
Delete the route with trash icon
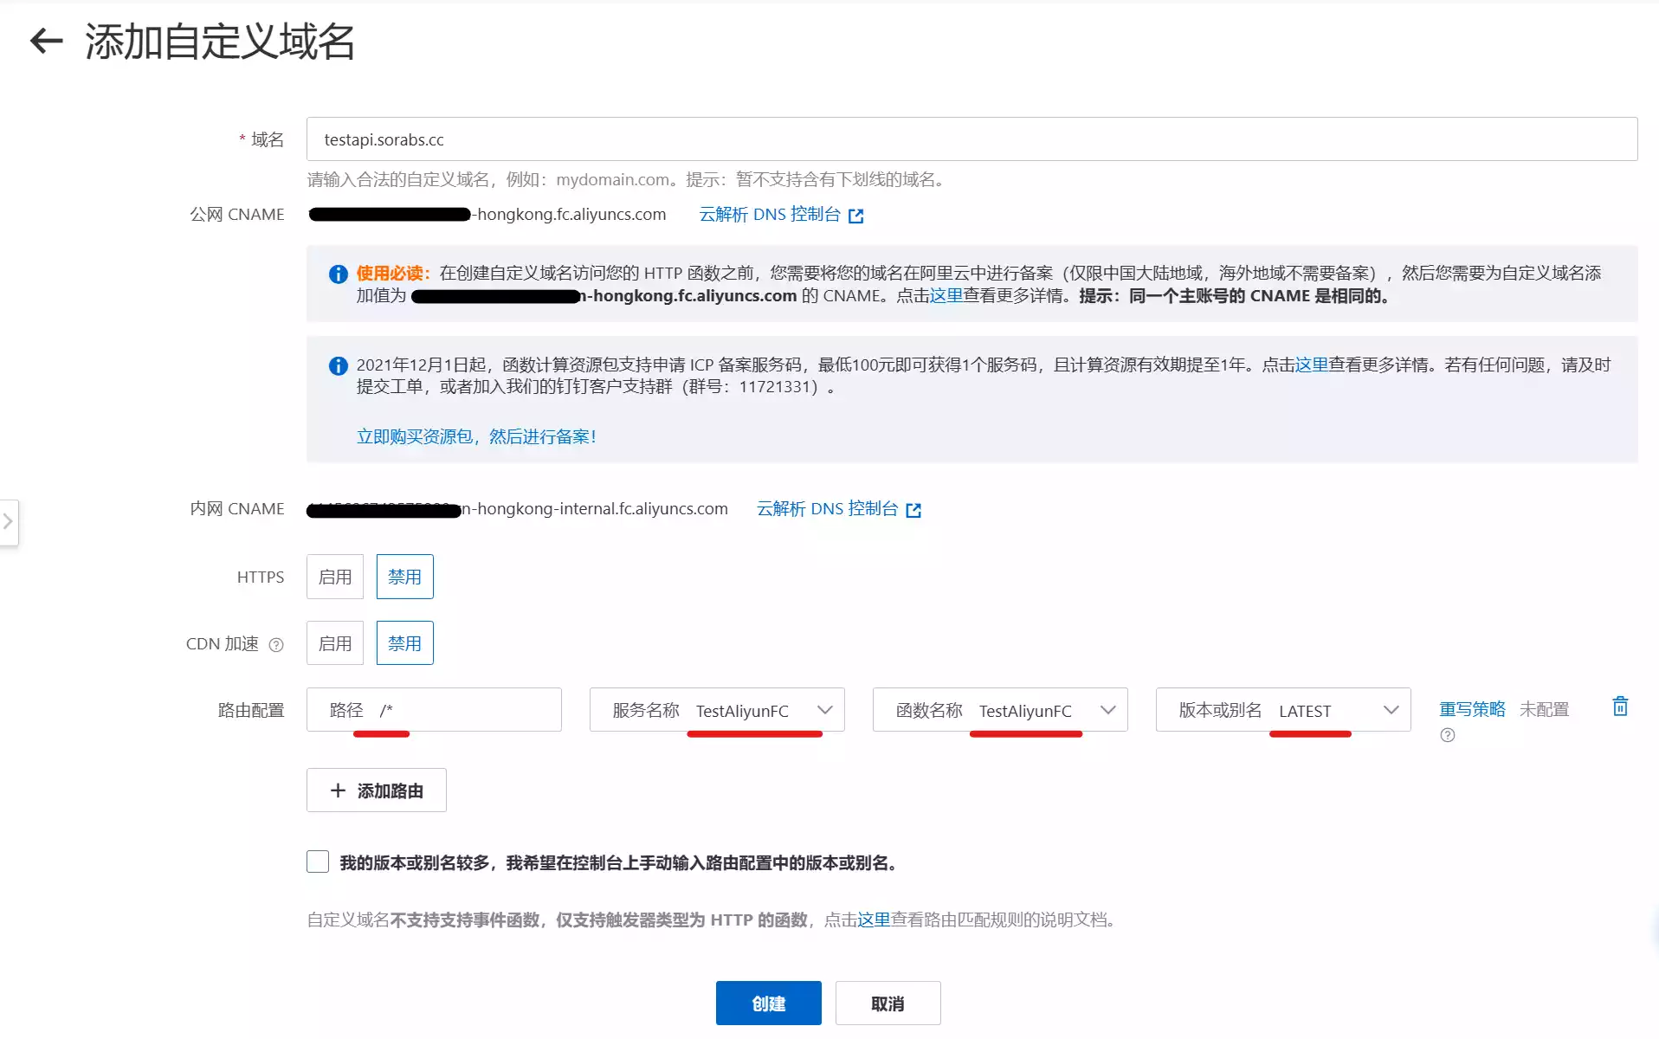pos(1620,707)
